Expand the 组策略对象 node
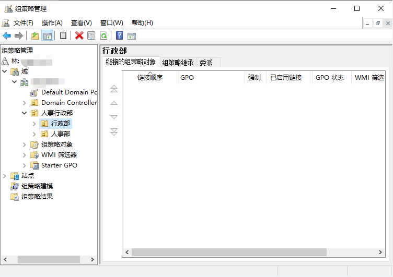This screenshot has width=393, height=277. [x=25, y=144]
